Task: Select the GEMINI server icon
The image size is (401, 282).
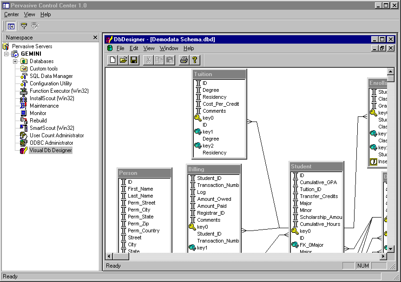Action: (15, 54)
